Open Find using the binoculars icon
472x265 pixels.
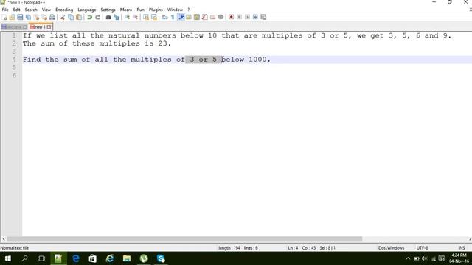click(108, 17)
